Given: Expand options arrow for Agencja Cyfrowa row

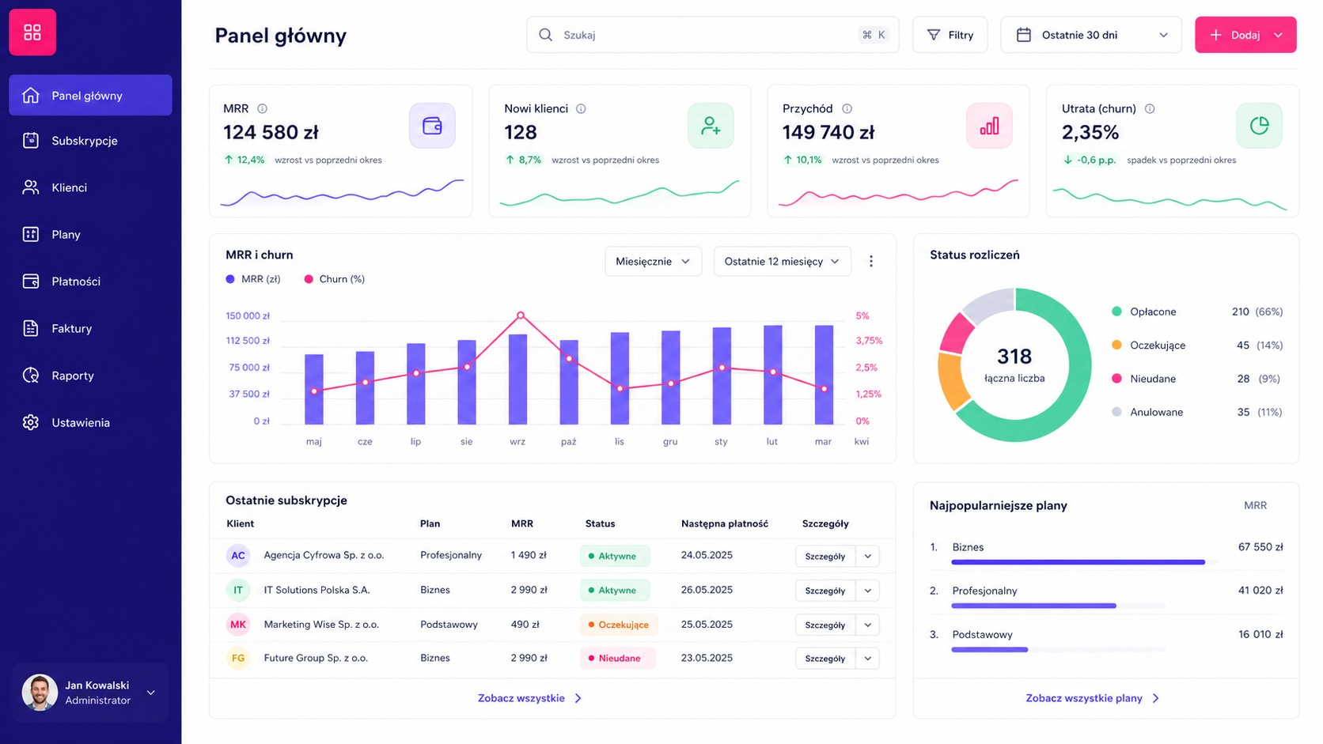Looking at the screenshot, I should (868, 556).
